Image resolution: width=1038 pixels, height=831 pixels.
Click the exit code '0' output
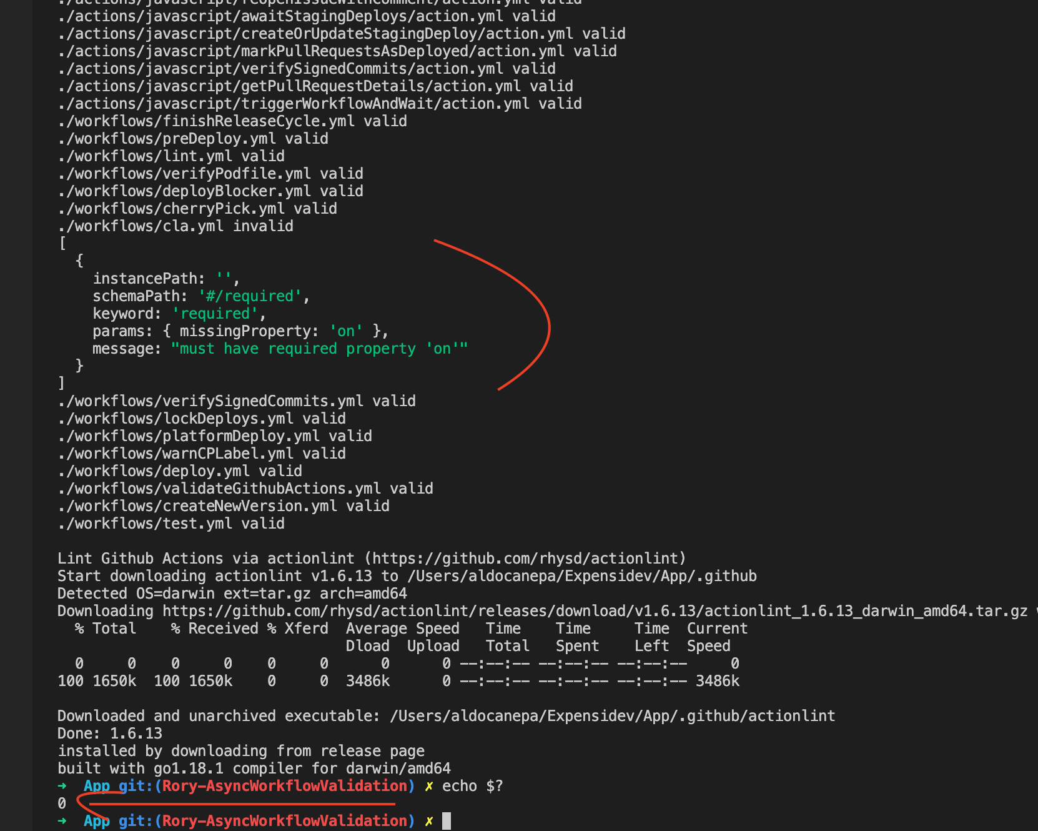tap(62, 804)
